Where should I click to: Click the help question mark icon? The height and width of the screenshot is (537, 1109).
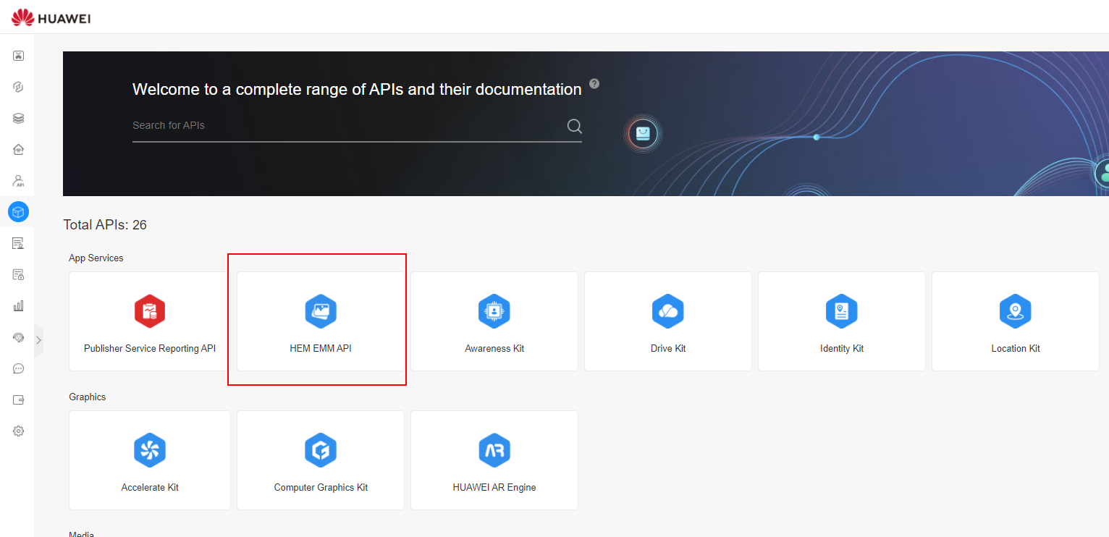point(594,83)
